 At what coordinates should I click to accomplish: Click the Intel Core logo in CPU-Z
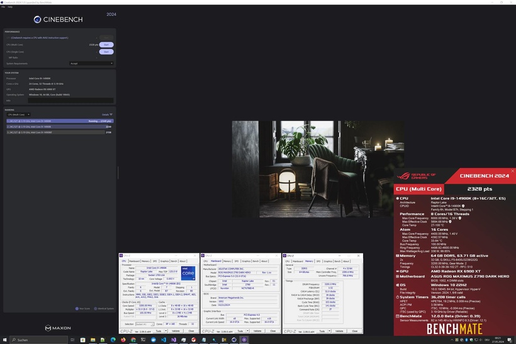tap(188, 274)
